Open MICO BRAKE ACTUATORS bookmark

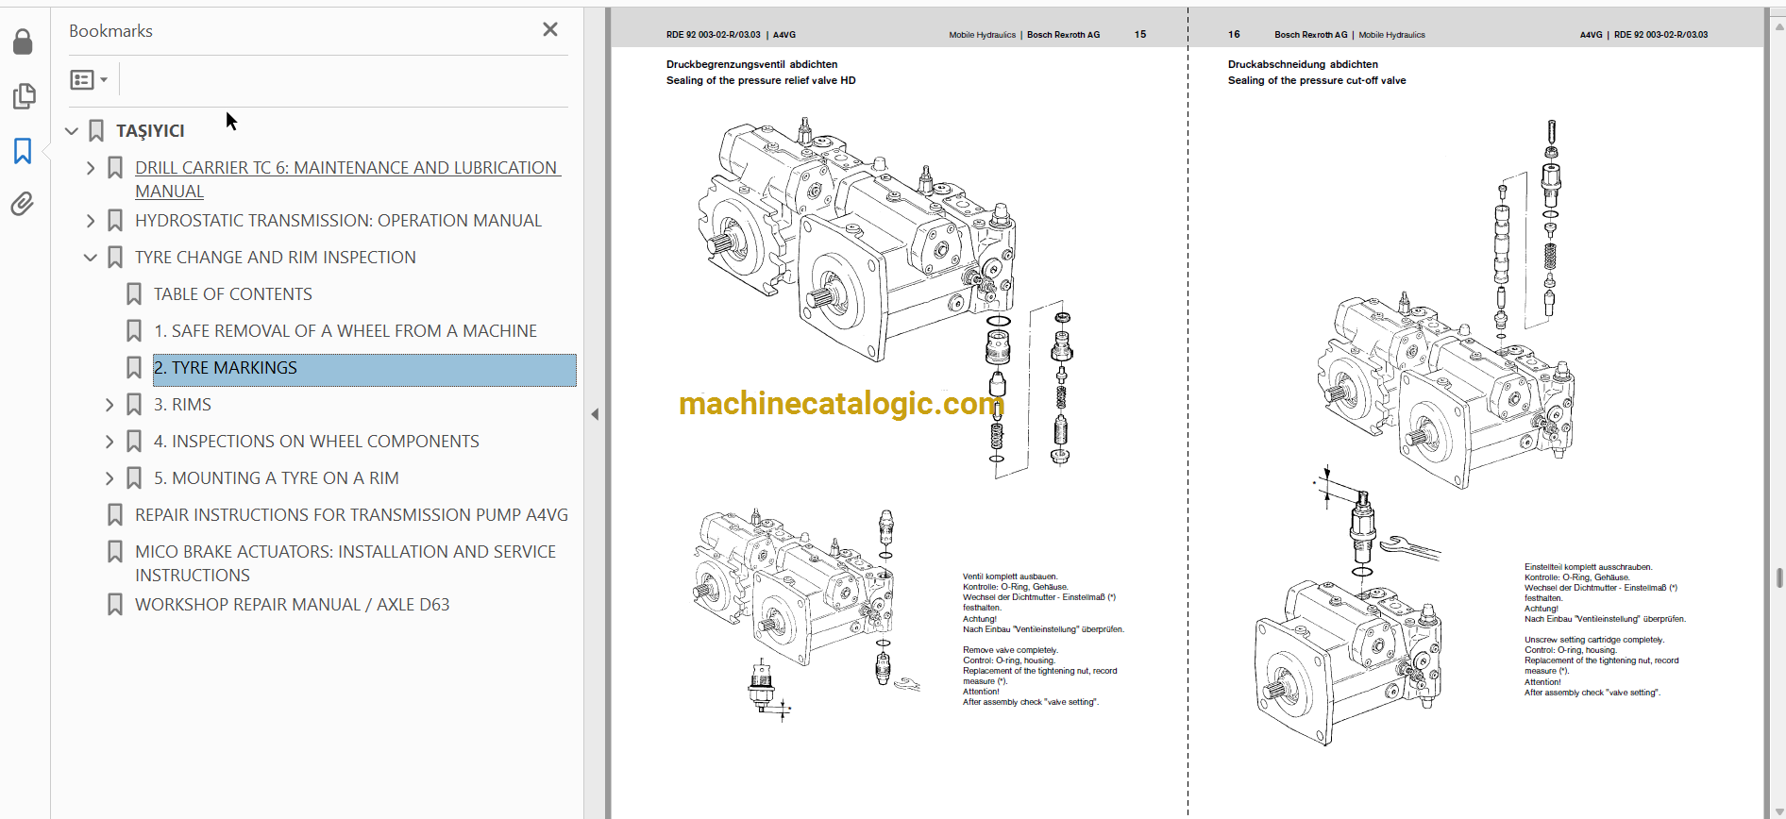345,563
